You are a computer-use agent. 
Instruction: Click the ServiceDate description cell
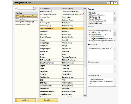coord(73,17)
